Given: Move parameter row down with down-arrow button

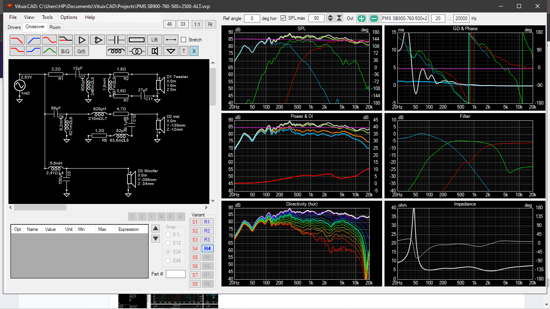Looking at the screenshot, I should pos(156,239).
